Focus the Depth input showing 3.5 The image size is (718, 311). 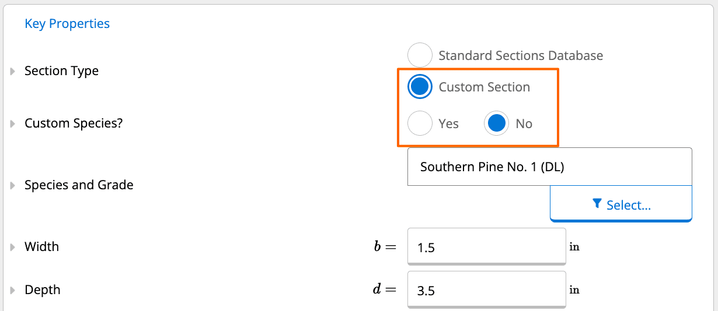pos(486,290)
